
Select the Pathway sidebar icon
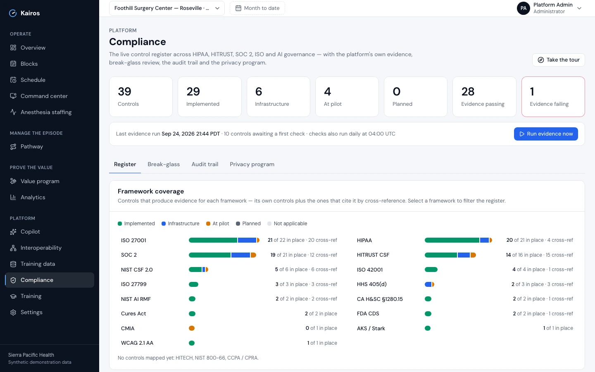13,147
